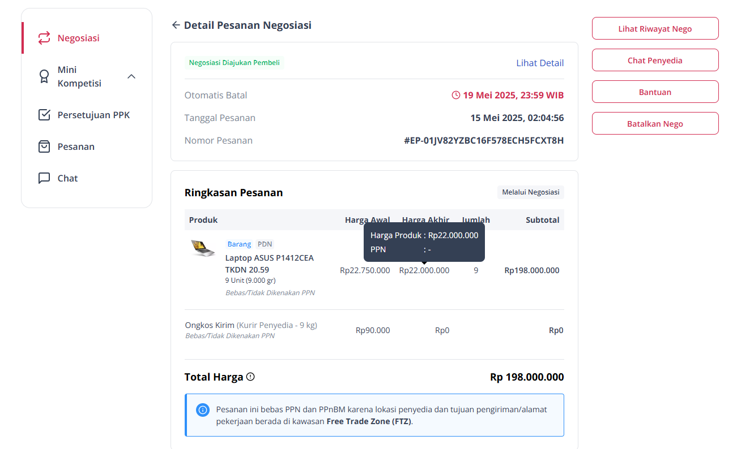Click the info icon next to Total Harga

pos(250,377)
